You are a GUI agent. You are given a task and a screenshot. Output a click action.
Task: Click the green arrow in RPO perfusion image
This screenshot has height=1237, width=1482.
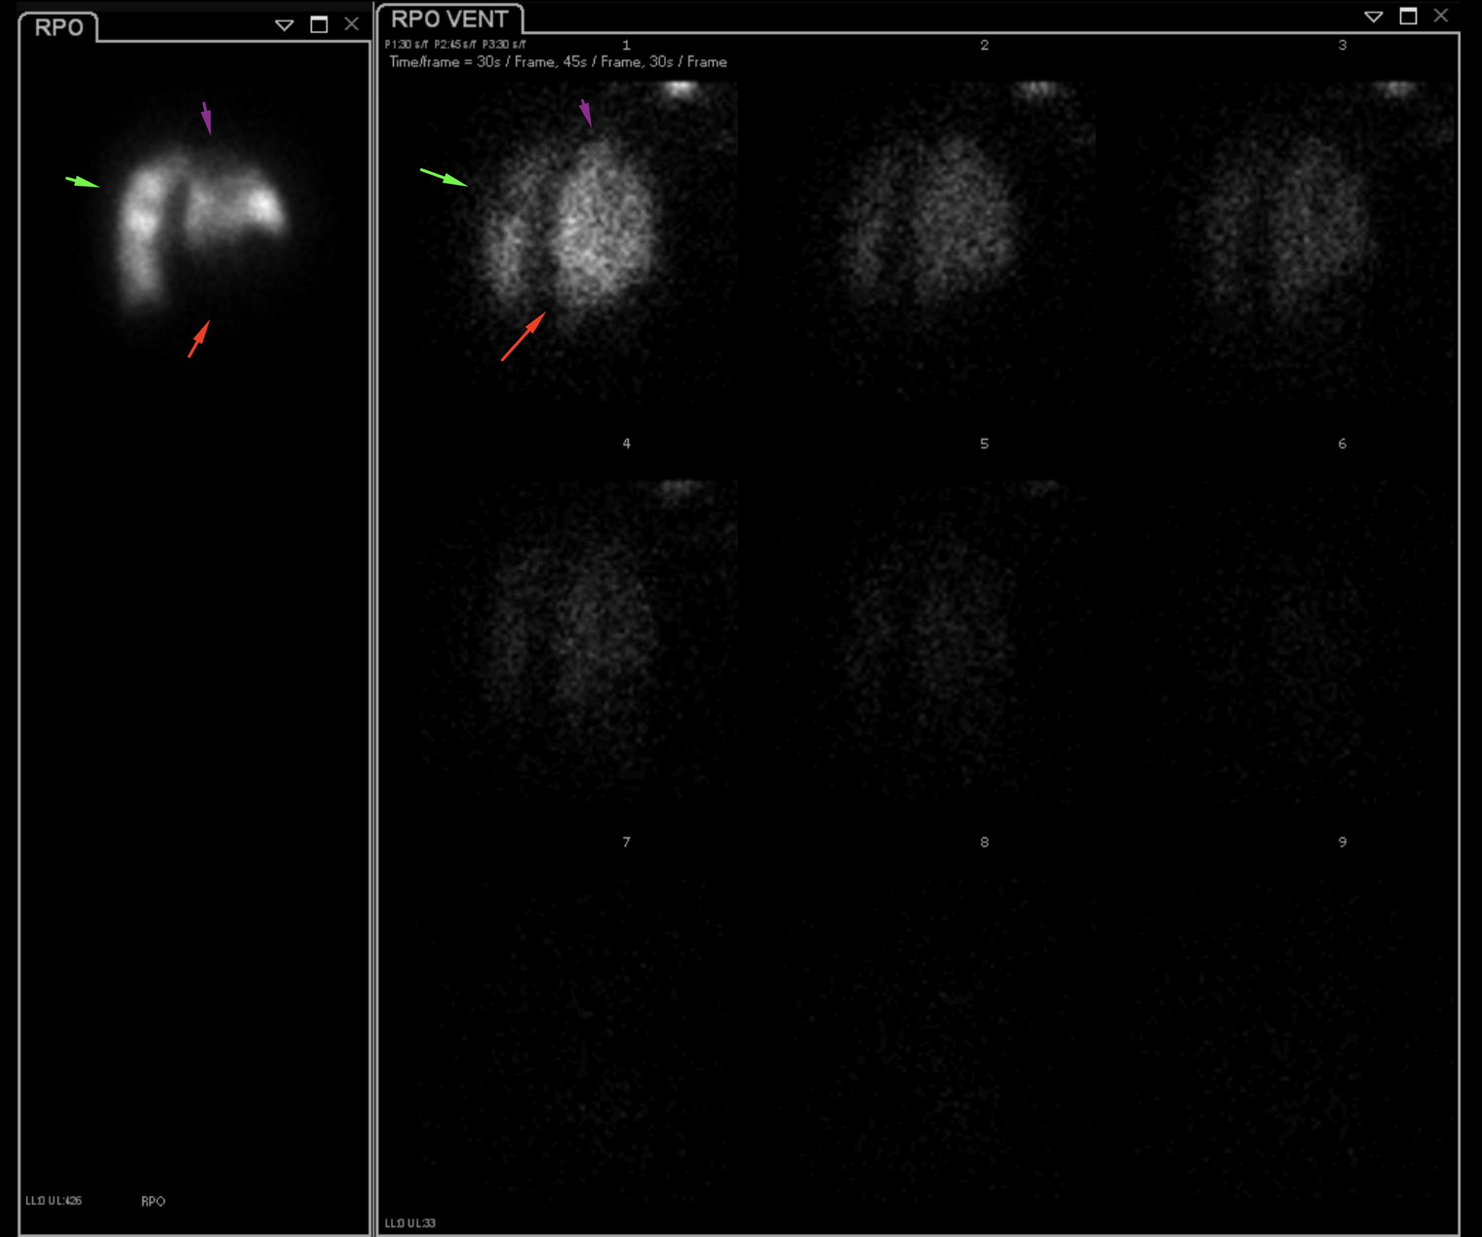click(82, 182)
